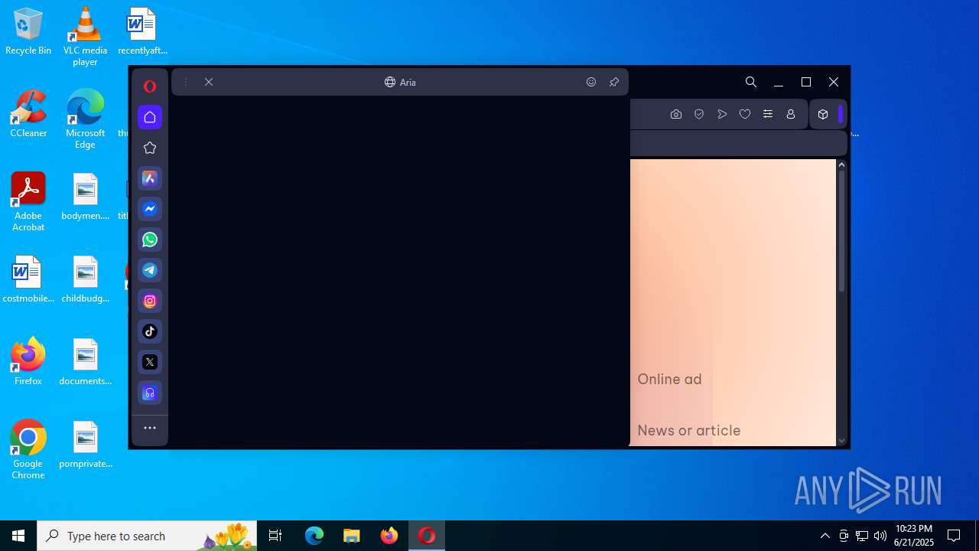Image resolution: width=979 pixels, height=551 pixels.
Task: Select the recentlyaft Word document on the desktop
Action: [142, 32]
